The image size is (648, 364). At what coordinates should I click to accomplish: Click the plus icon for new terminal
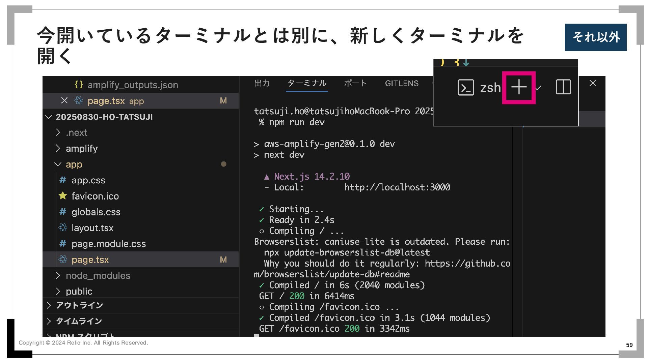click(x=519, y=88)
